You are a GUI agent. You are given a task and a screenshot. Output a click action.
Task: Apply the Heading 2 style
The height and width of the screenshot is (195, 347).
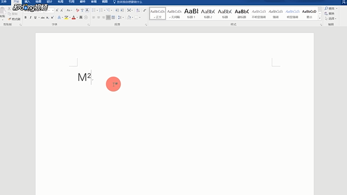pos(208,13)
